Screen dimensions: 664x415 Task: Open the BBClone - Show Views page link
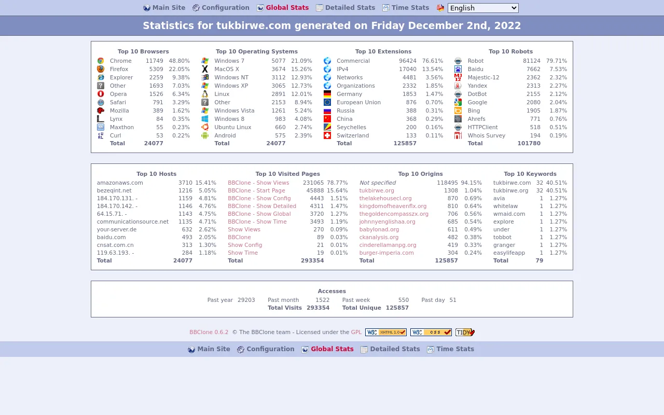258,183
